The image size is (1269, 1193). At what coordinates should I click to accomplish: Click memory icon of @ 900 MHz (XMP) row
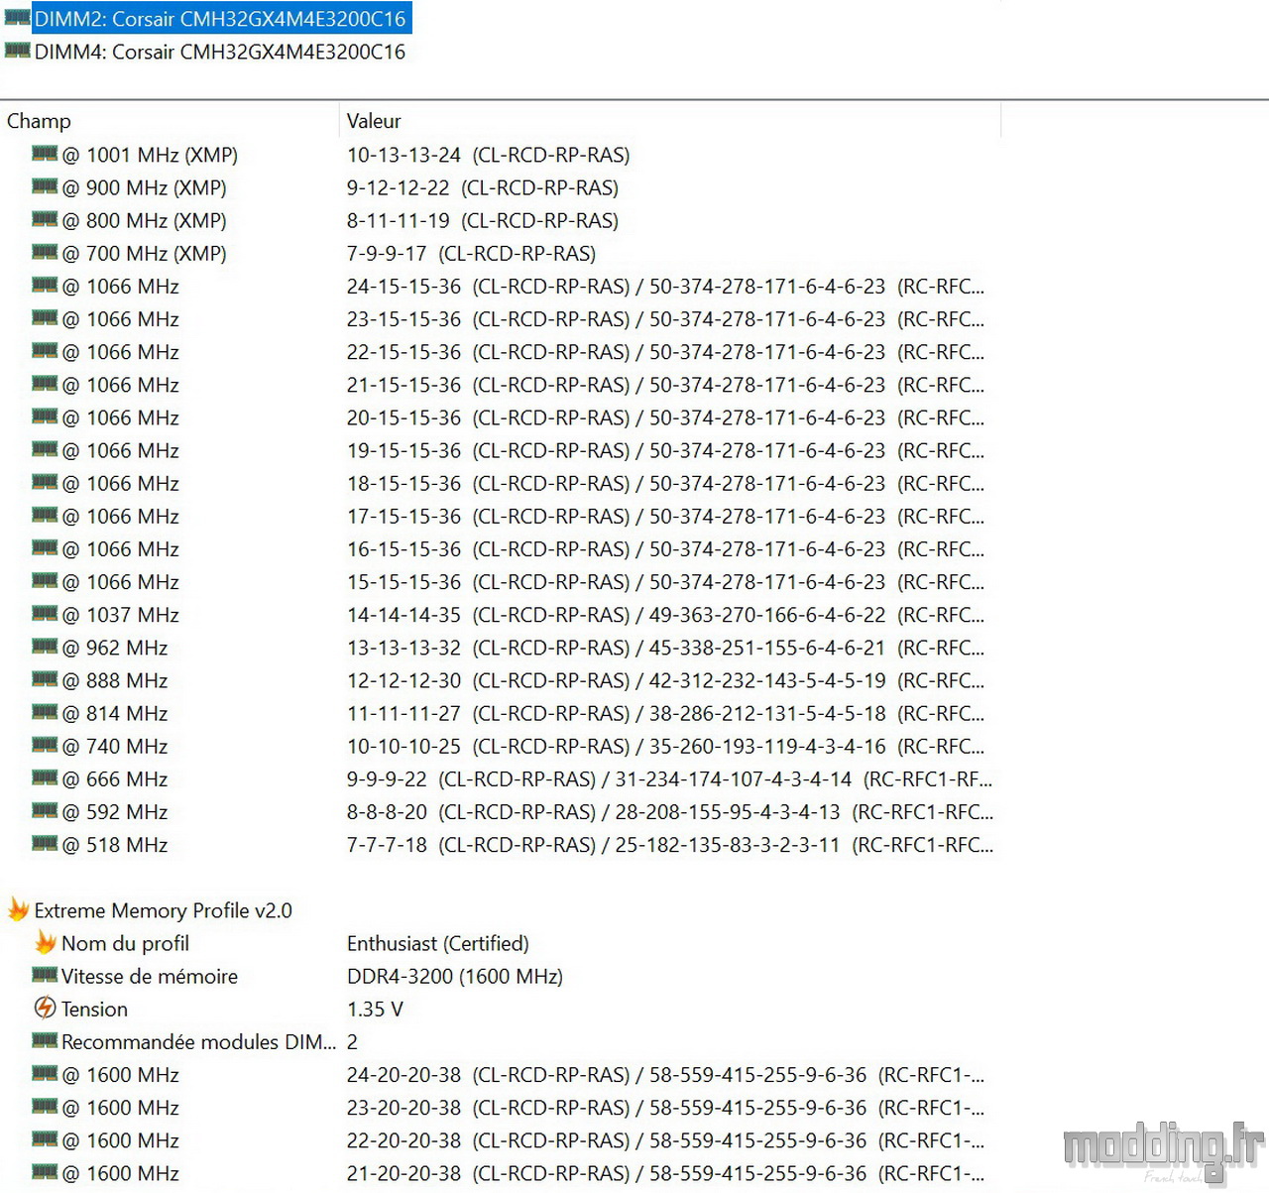[x=45, y=185]
